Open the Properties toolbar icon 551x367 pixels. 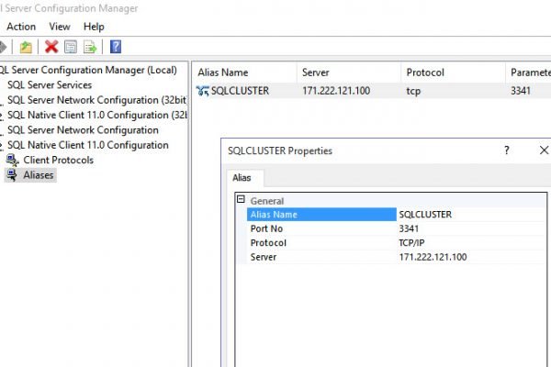tap(71, 47)
